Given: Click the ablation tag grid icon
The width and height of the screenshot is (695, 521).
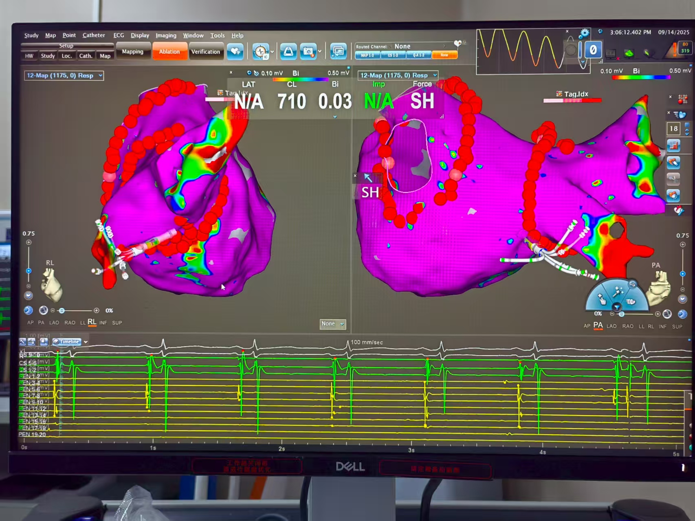Looking at the screenshot, I should tap(682, 99).
